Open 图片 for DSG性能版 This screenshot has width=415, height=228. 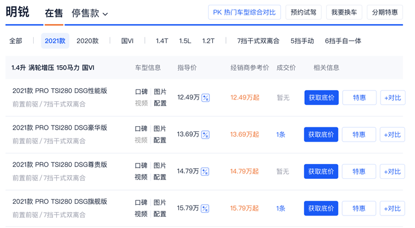[160, 92]
